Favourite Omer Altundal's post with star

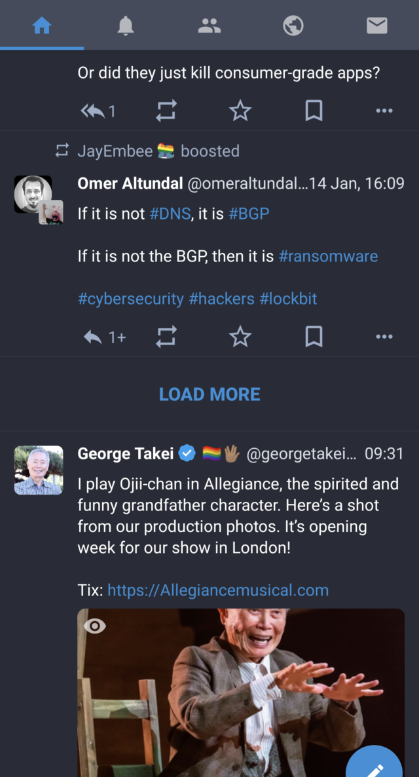coord(240,337)
